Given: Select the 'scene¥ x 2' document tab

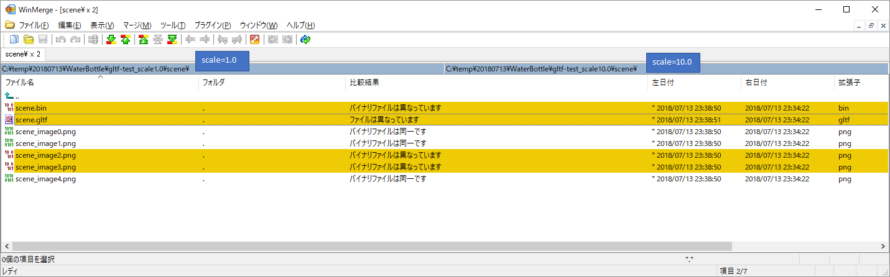Looking at the screenshot, I should point(23,54).
